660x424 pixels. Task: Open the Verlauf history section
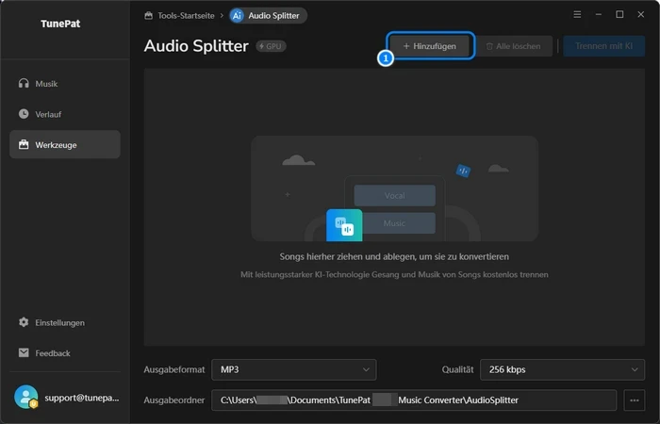tap(65, 114)
